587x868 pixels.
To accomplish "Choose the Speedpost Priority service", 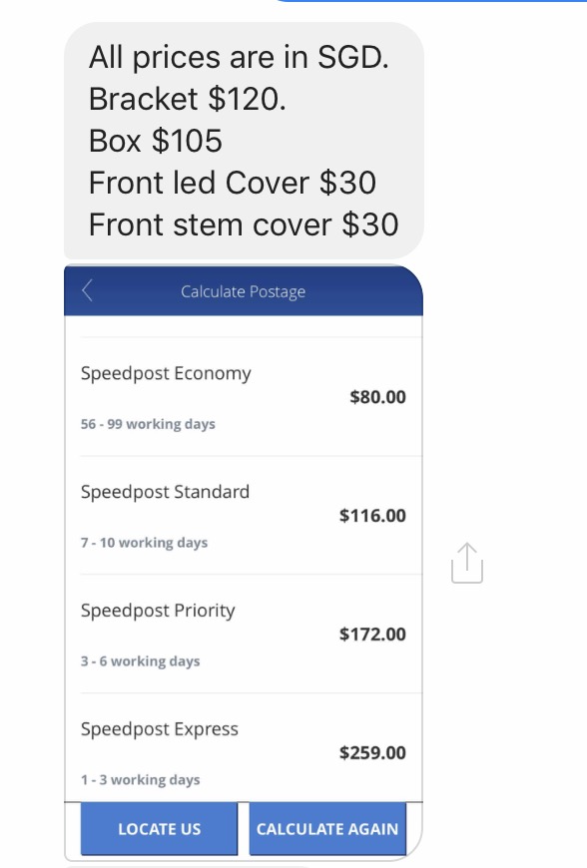I will coord(244,634).
